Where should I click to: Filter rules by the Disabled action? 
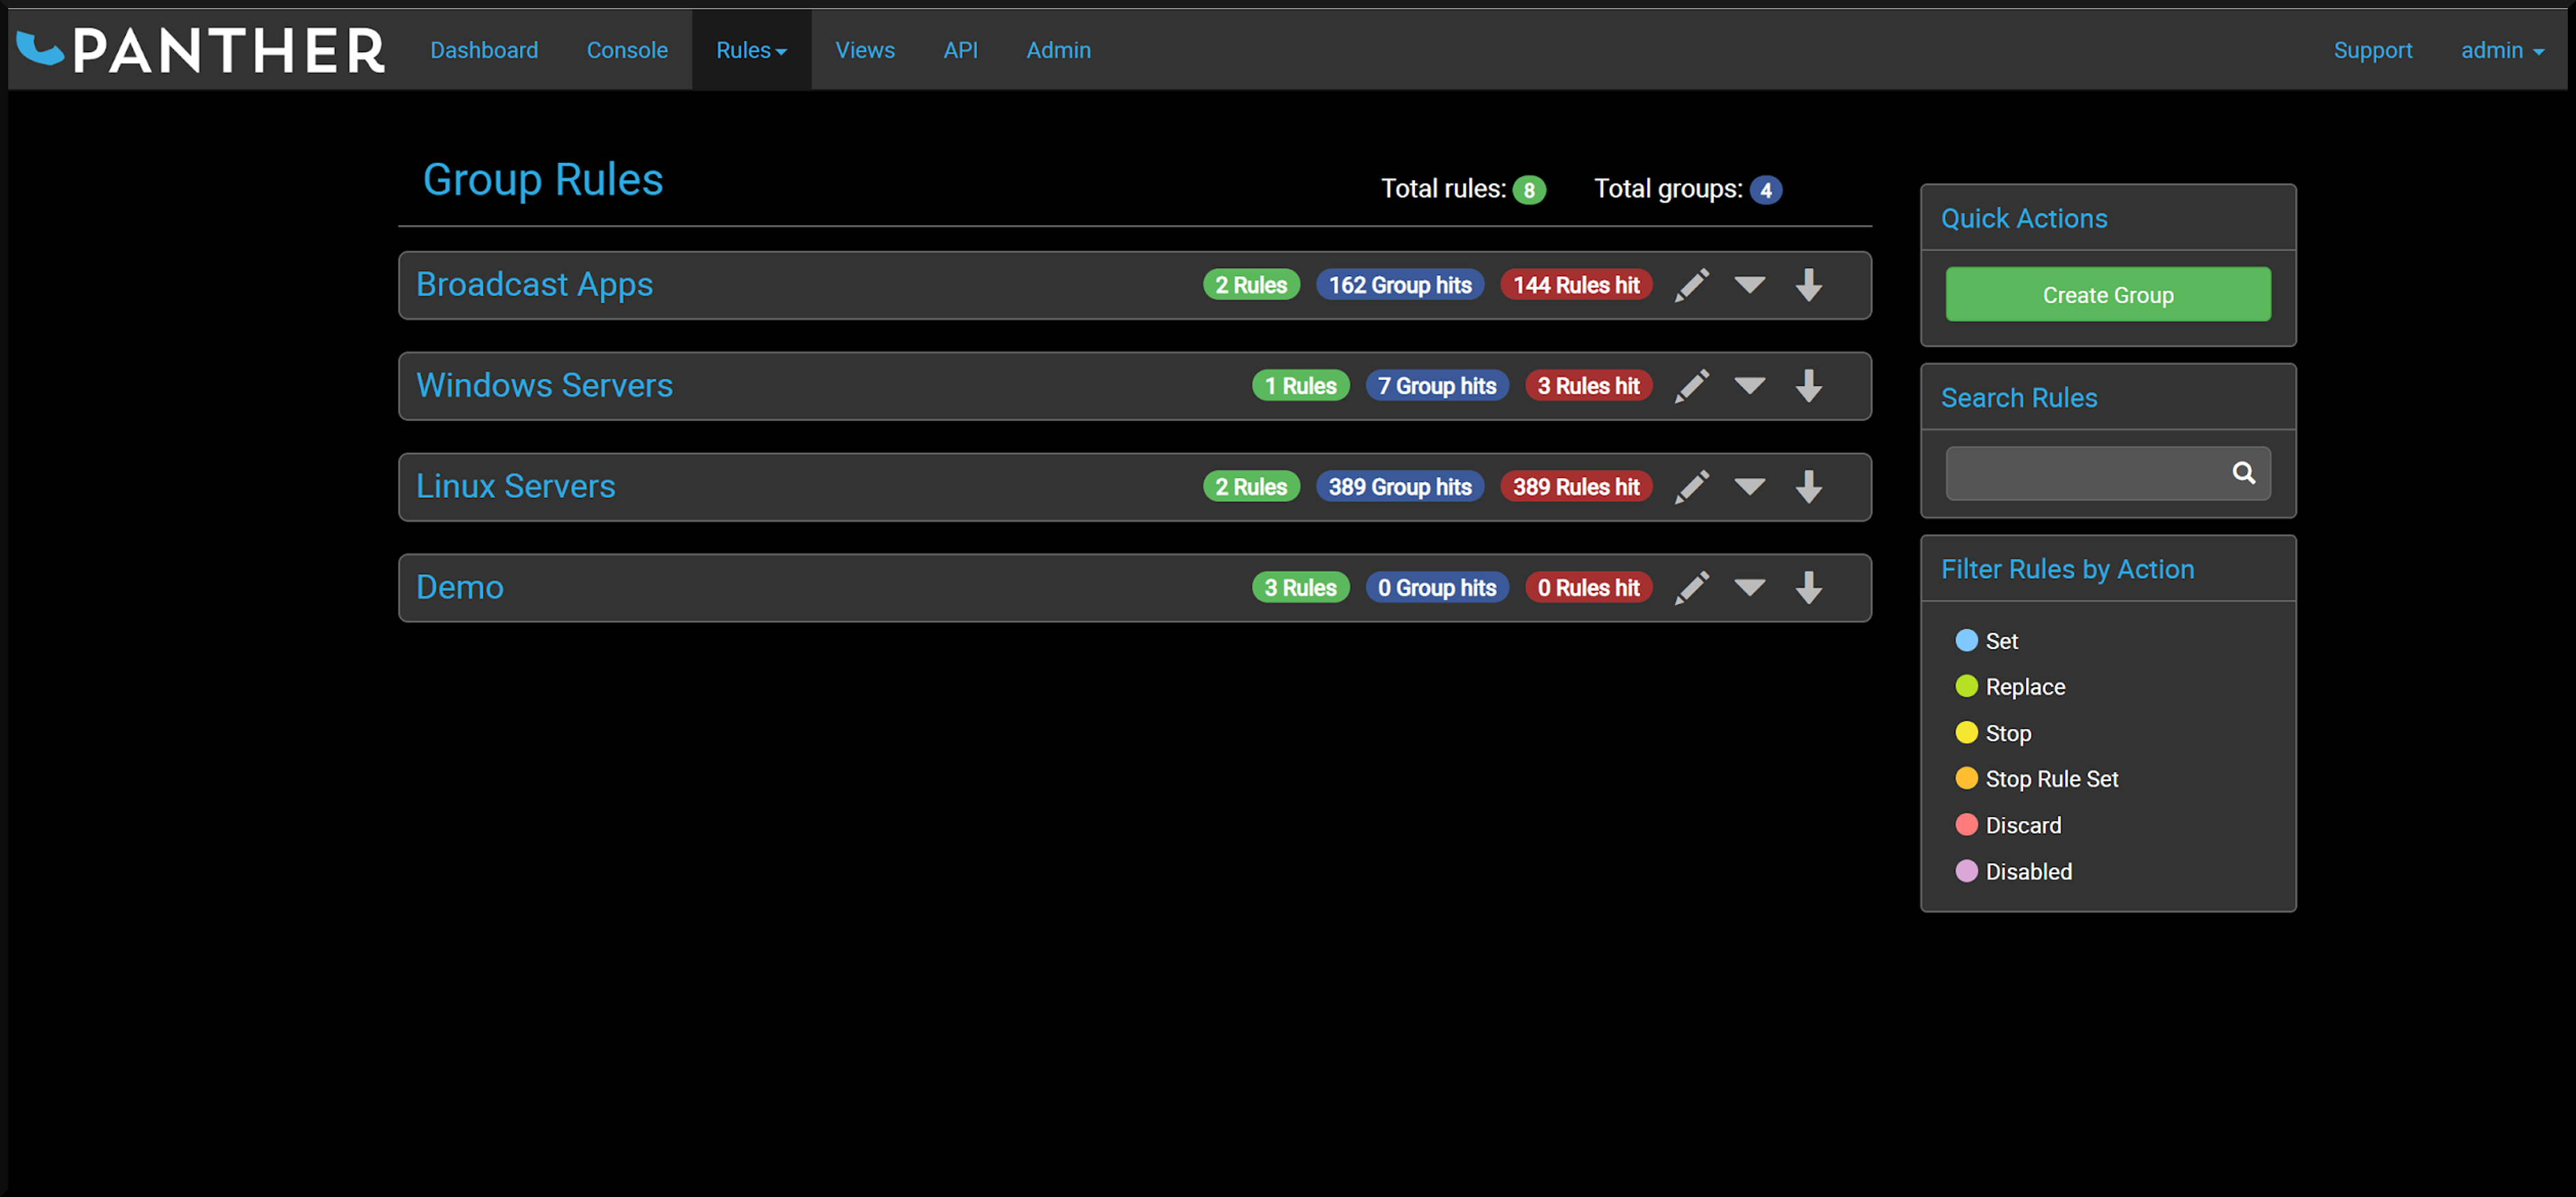(2013, 872)
